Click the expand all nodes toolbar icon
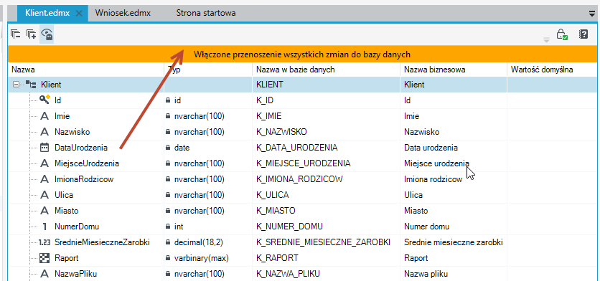The height and width of the screenshot is (281, 600). pyautogui.click(x=31, y=34)
